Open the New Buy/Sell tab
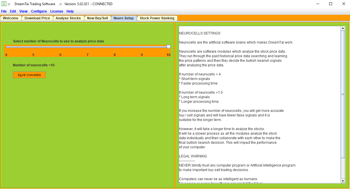The image size is (350, 189). pos(98,18)
